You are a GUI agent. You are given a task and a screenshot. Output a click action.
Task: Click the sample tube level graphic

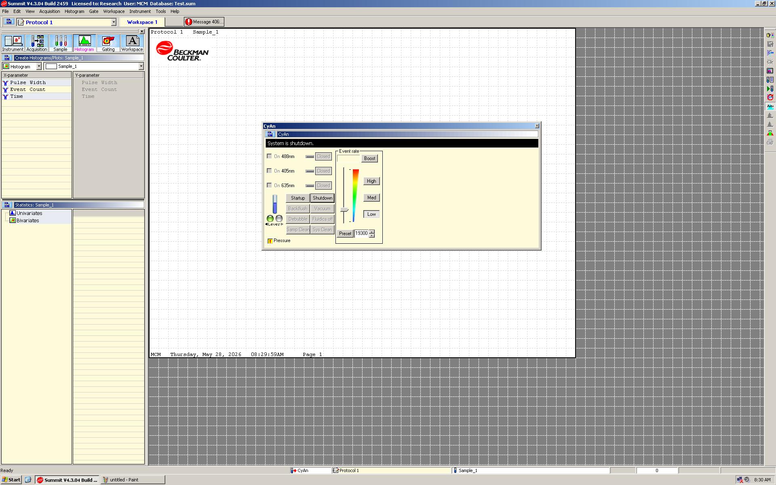point(275,204)
